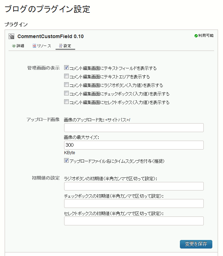Focus the チェックボックスの初期値 input field

tap(134, 203)
